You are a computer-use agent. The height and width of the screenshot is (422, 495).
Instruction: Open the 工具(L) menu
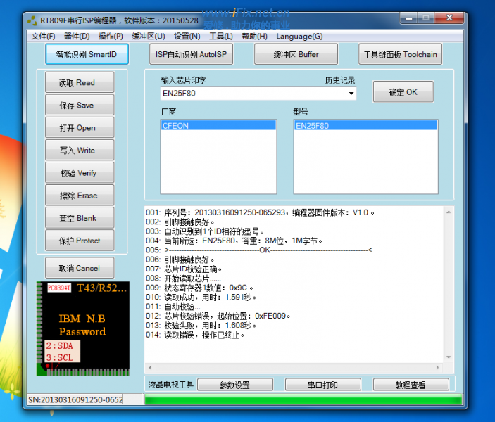click(x=221, y=37)
